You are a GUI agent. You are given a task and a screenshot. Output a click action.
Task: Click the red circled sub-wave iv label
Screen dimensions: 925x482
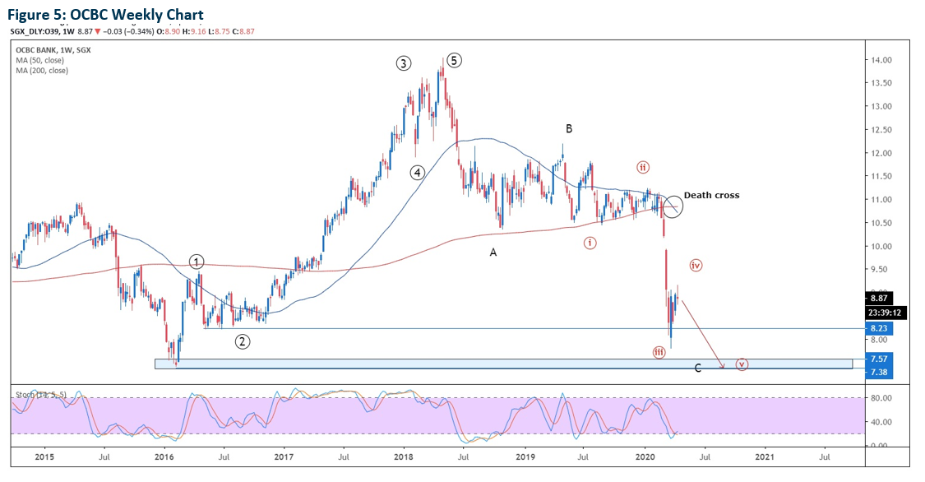coord(696,266)
